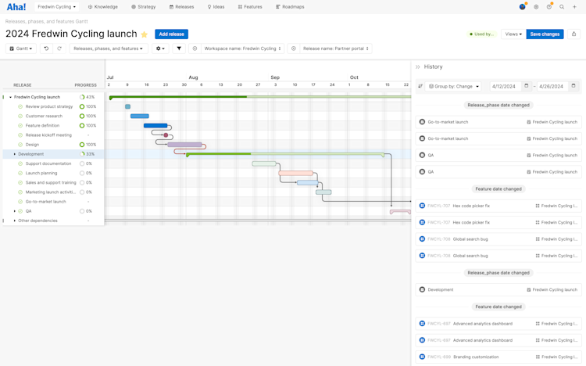Click the share/export icon
Viewport: 586px width, 366px height.
click(573, 34)
